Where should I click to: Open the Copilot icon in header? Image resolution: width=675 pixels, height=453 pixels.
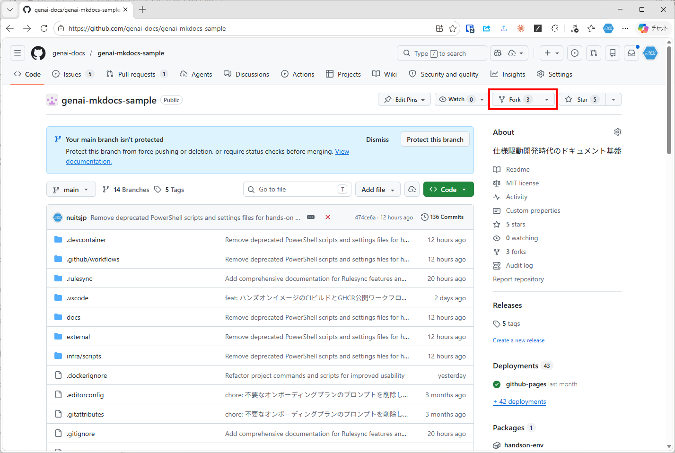[498, 53]
